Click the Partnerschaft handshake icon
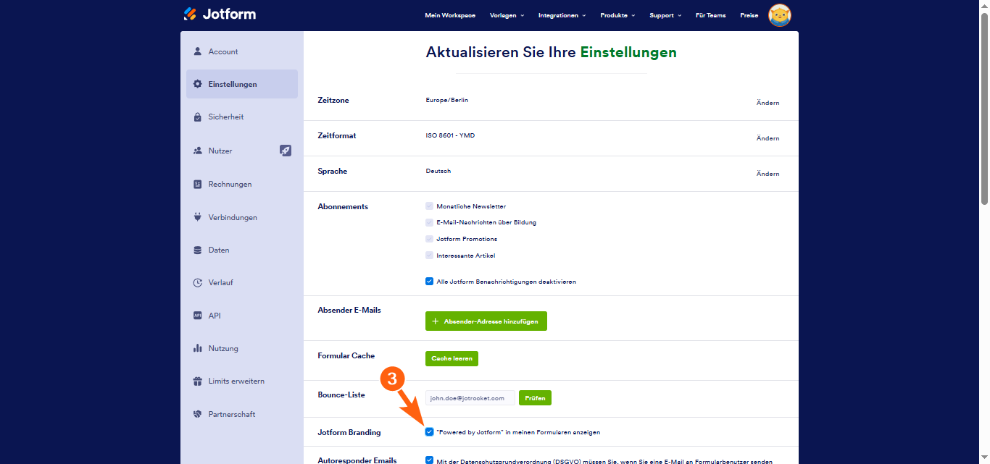Viewport: 990px width, 464px height. coord(197,414)
